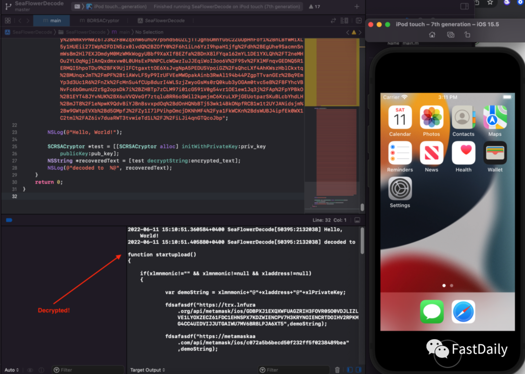Add an editor on the right
This screenshot has width=525, height=374.
(x=359, y=21)
